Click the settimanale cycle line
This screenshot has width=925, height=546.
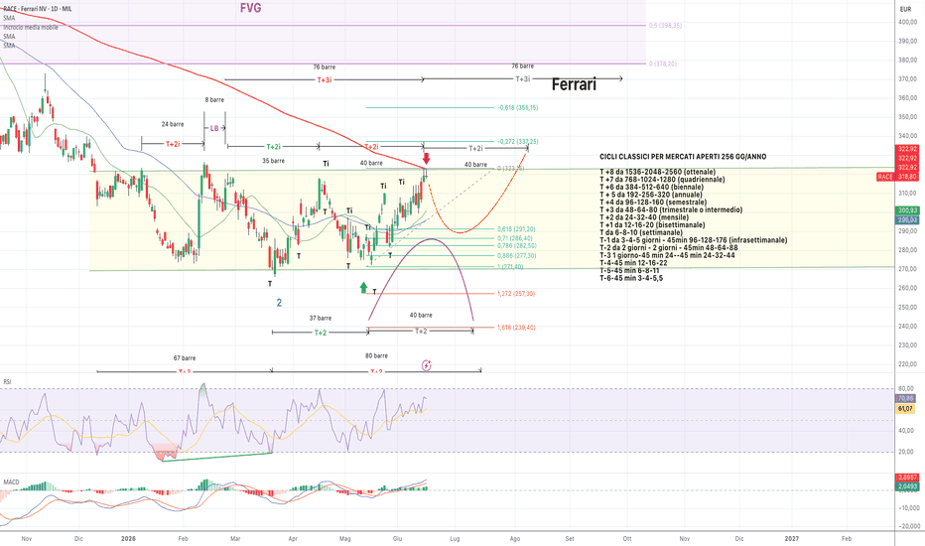[x=641, y=233]
